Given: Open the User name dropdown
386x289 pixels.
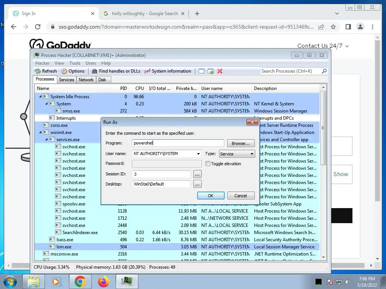Looking at the screenshot, I should (198, 154).
